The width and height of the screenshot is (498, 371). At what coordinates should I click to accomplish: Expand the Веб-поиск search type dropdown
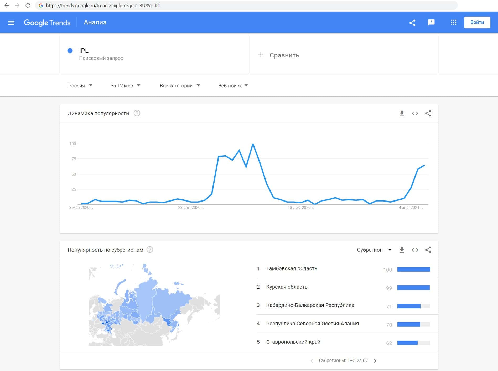click(x=233, y=86)
